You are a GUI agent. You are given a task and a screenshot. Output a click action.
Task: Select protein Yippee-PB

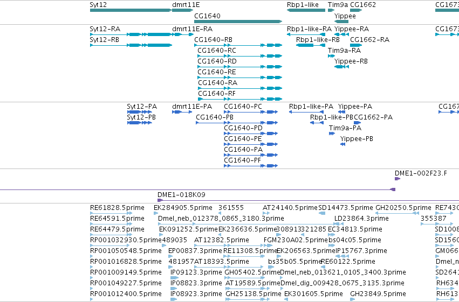coord(343,144)
